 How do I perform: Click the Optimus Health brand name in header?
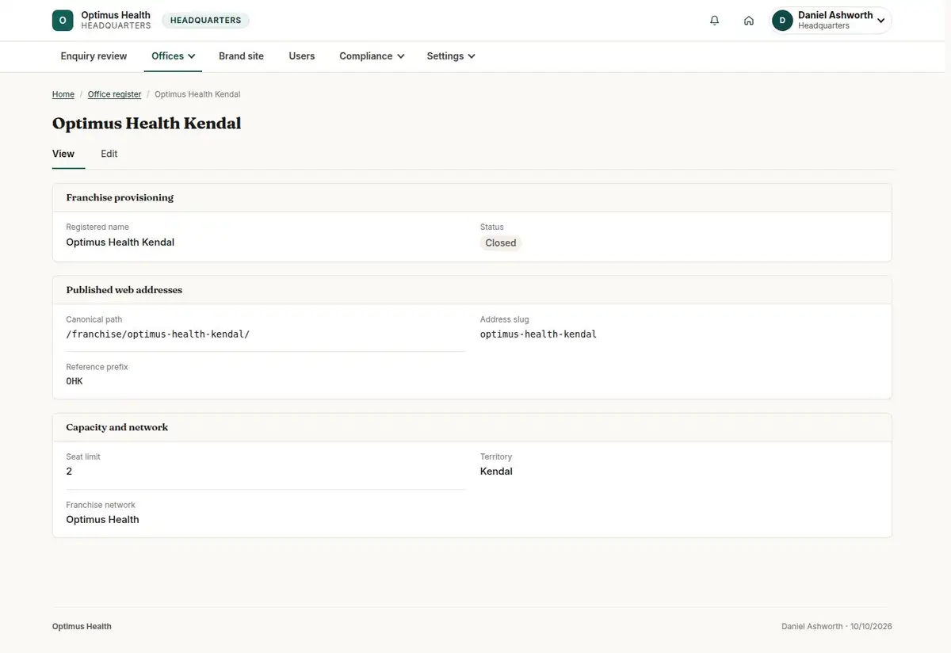point(116,15)
